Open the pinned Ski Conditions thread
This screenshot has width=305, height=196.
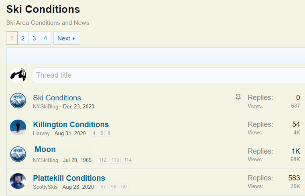coord(57,98)
